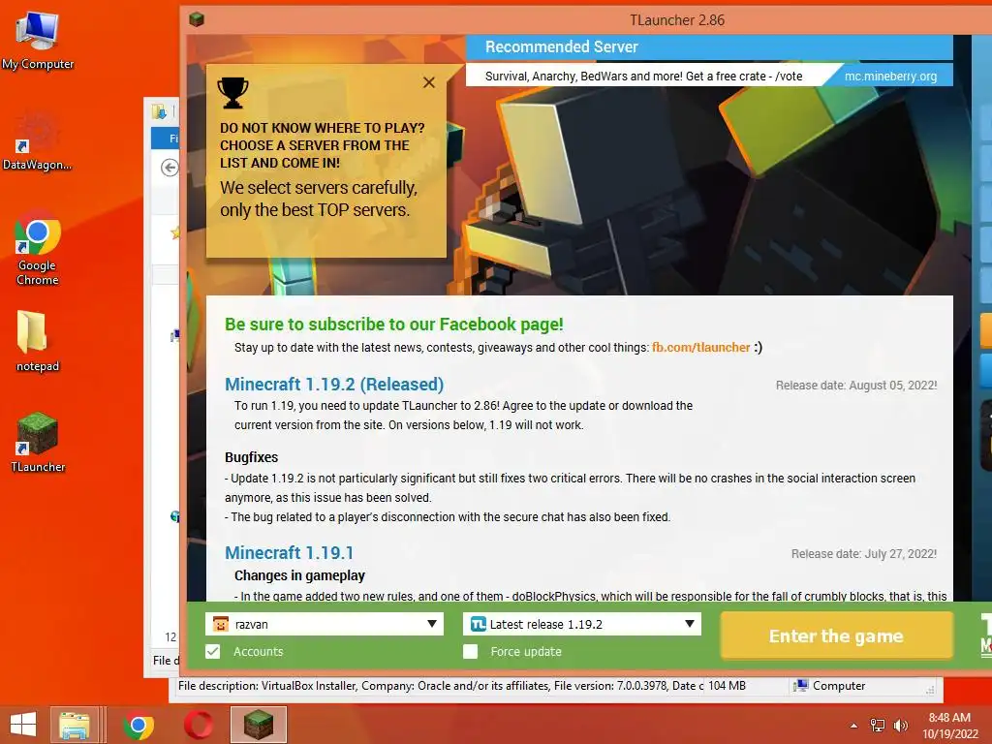Screen dimensions: 992x744
Task: Open the volume speaker tray icon
Action: click(x=900, y=726)
